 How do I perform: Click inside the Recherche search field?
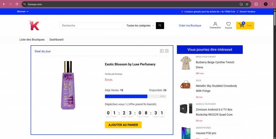[x=91, y=26]
